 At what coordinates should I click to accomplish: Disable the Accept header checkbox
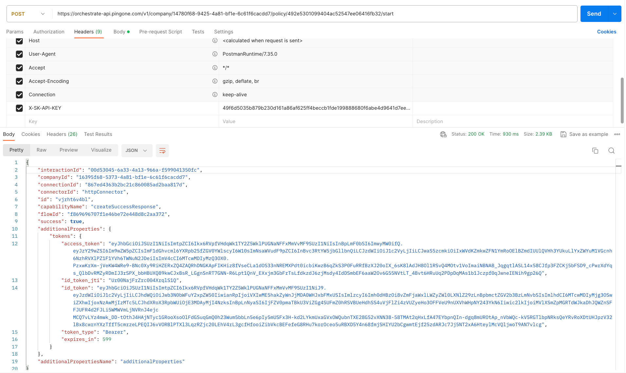(19, 68)
